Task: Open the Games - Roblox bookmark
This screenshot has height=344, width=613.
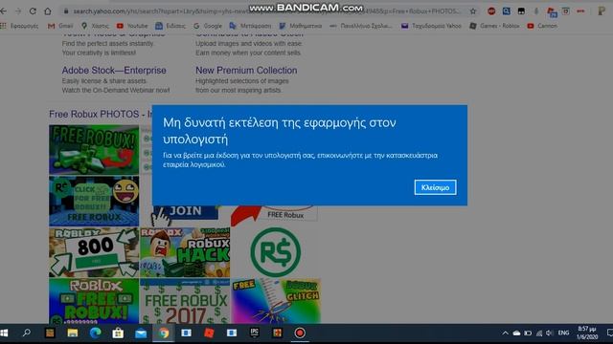Action: coord(494,26)
